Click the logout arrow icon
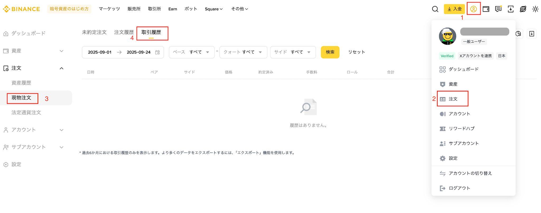541x213 pixels. pyautogui.click(x=442, y=188)
